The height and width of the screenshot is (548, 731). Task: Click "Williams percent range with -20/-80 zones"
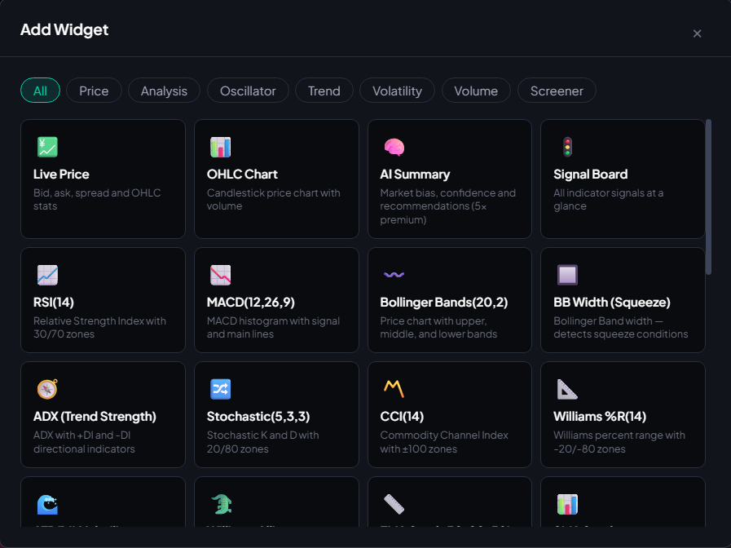point(619,442)
